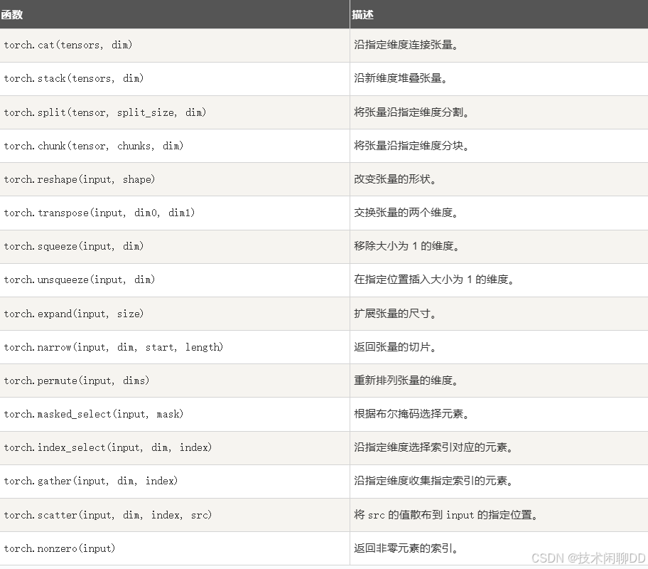
Task: Select the torch.stack(tensors, dim) cell
Action: coord(174,79)
